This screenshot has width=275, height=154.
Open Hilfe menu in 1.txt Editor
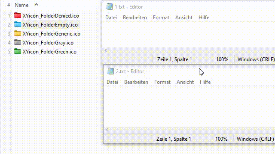(x=204, y=18)
